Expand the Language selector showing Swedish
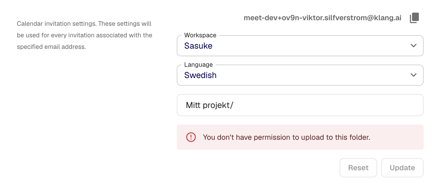 coord(300,75)
